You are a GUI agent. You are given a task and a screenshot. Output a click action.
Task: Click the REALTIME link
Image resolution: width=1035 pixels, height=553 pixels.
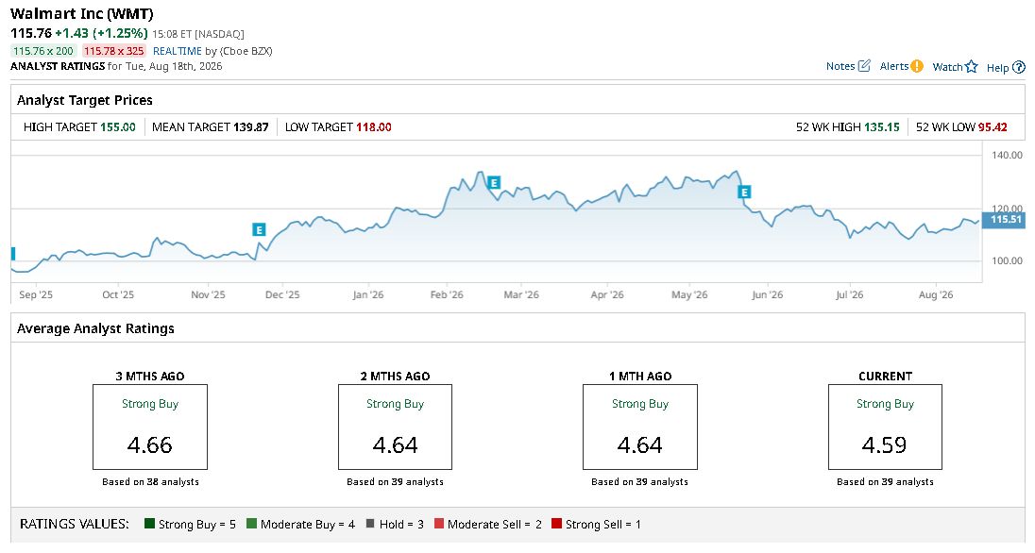click(x=178, y=51)
